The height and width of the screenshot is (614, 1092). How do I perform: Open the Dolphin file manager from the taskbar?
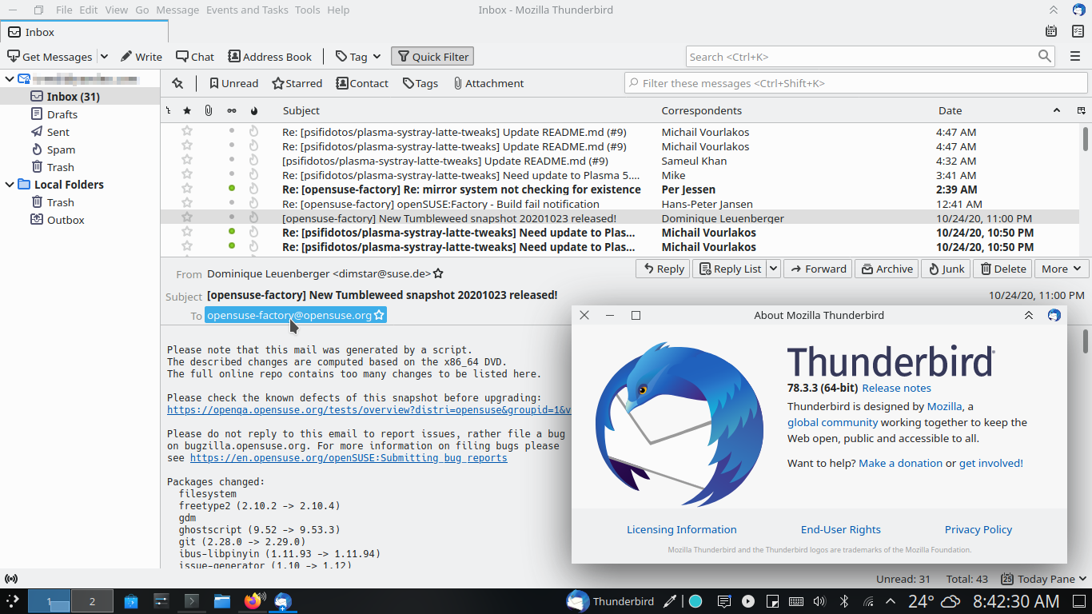click(x=222, y=601)
